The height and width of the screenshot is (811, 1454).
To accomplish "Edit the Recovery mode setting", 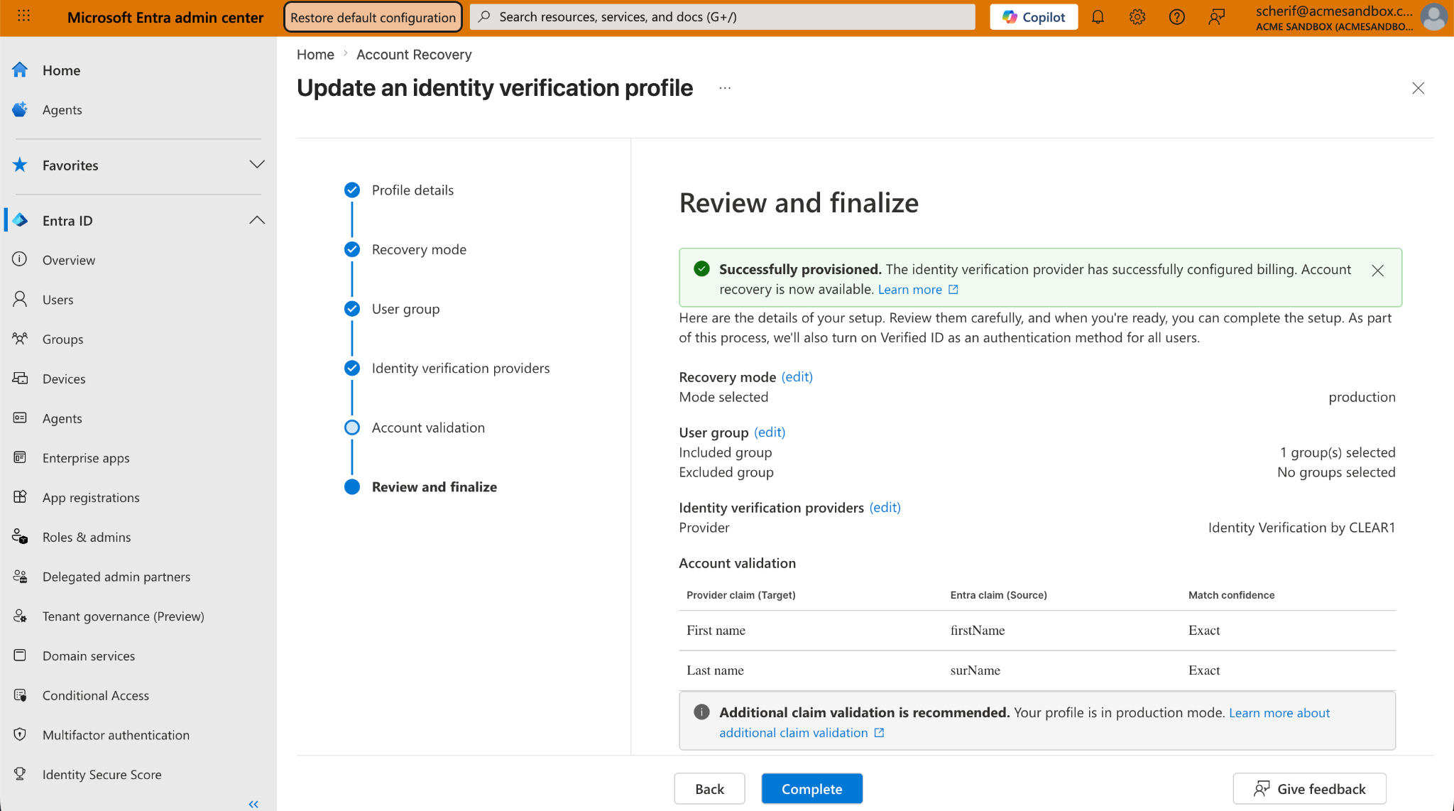I will tap(797, 377).
